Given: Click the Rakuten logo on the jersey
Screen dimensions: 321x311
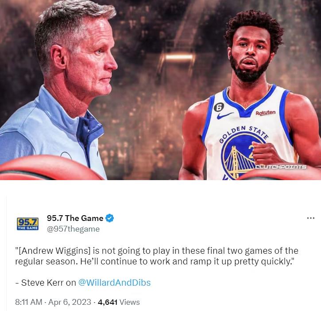Looking at the screenshot, I should pyautogui.click(x=266, y=113).
